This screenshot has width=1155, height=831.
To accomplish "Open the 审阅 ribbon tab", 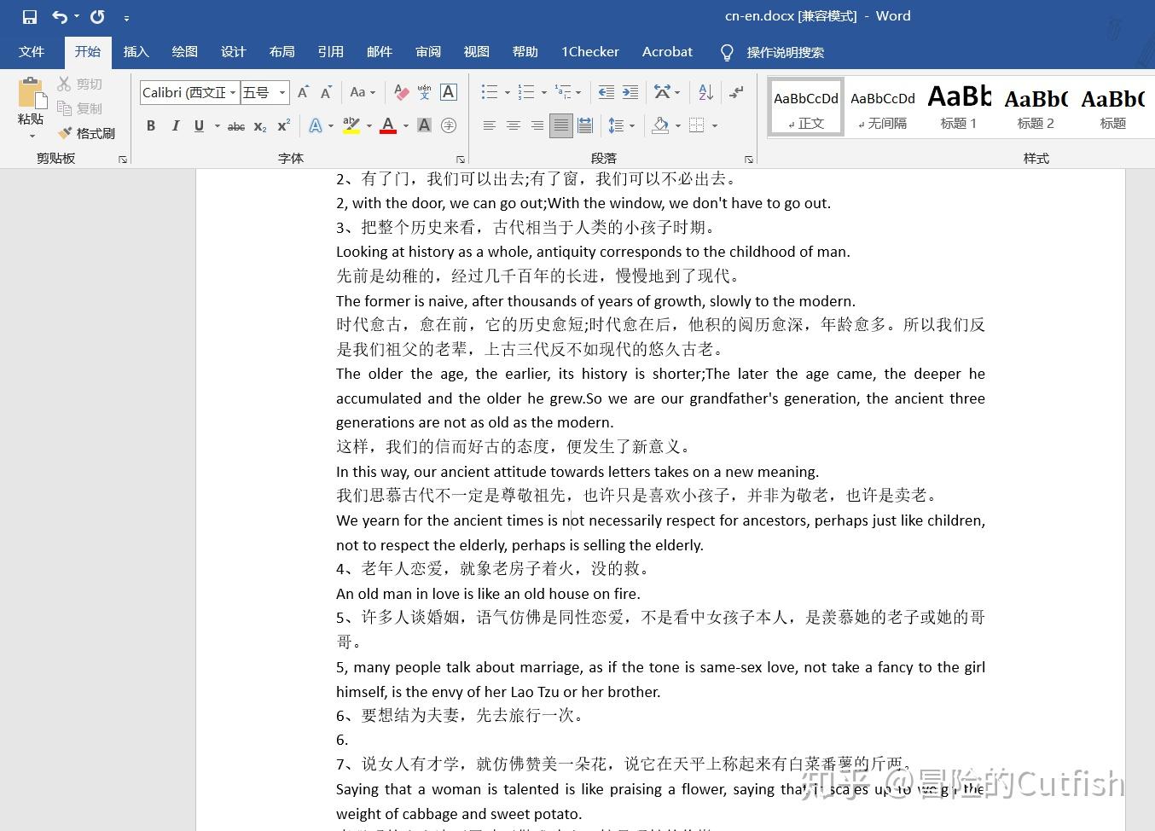I will tap(427, 52).
